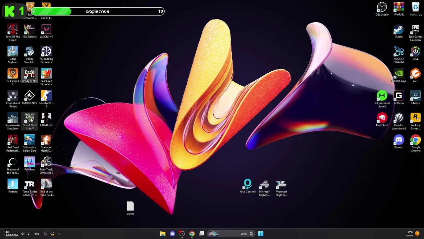Switch to OBS from the taskbar
424x239 pixels.
coord(182,234)
